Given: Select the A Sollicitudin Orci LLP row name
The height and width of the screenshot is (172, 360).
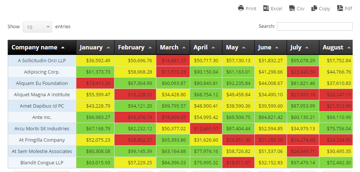Looking at the screenshot, I should coord(42,60).
